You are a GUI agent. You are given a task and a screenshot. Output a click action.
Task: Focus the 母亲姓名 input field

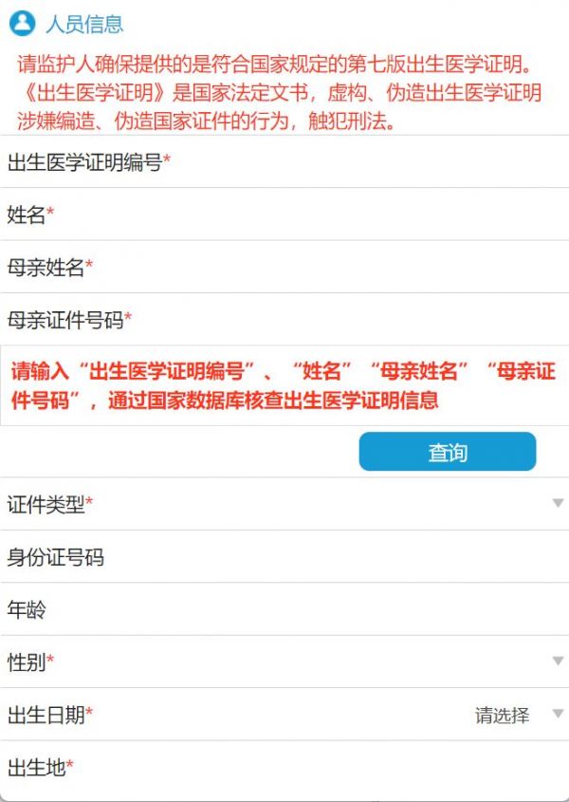pos(284,267)
